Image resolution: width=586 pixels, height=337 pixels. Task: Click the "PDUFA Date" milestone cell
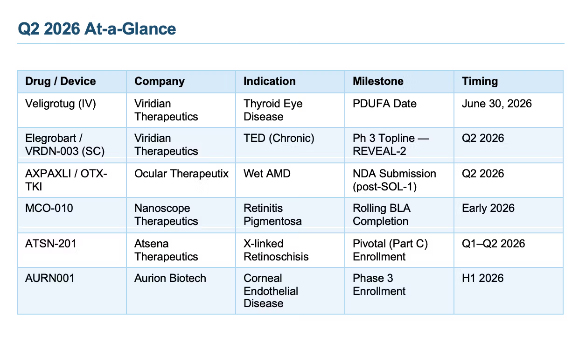pos(385,104)
